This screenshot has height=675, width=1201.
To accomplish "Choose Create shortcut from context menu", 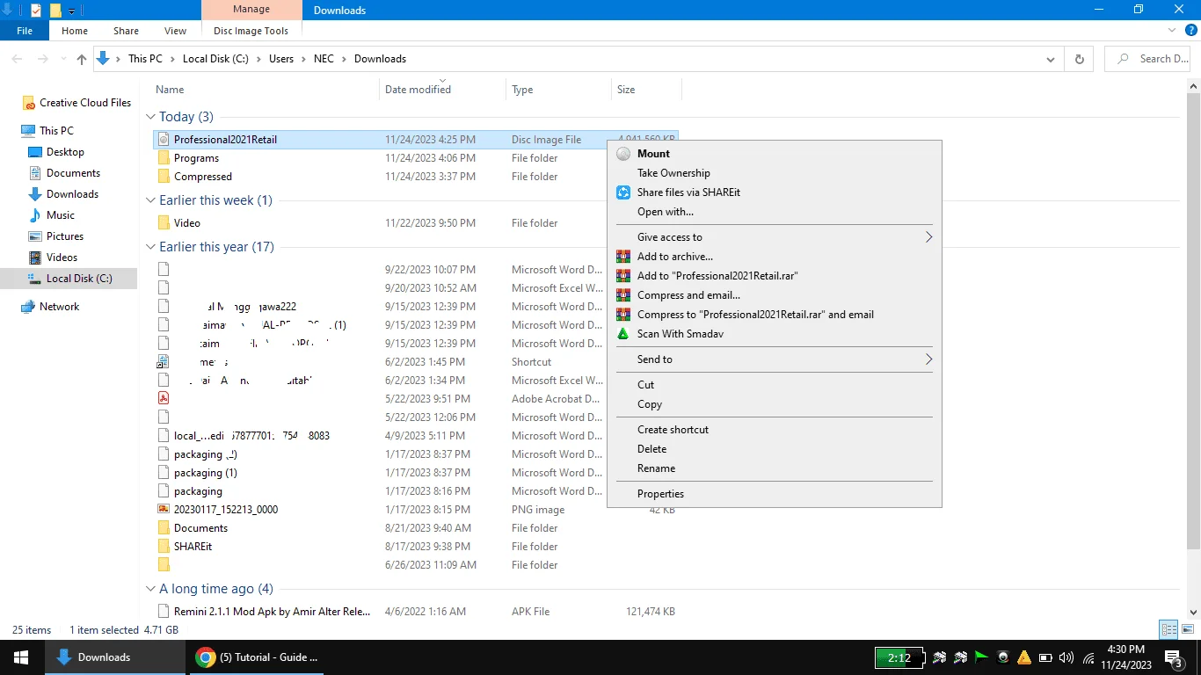I will [x=673, y=430].
